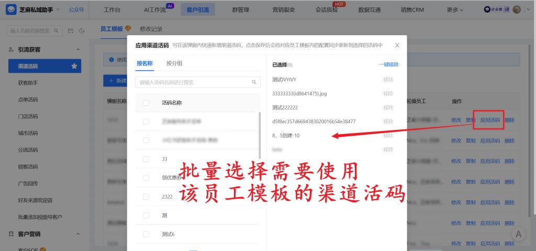Viewport: 536px width, 251px height.
Task: Click the floating A button at bottom right
Action: click(519, 234)
